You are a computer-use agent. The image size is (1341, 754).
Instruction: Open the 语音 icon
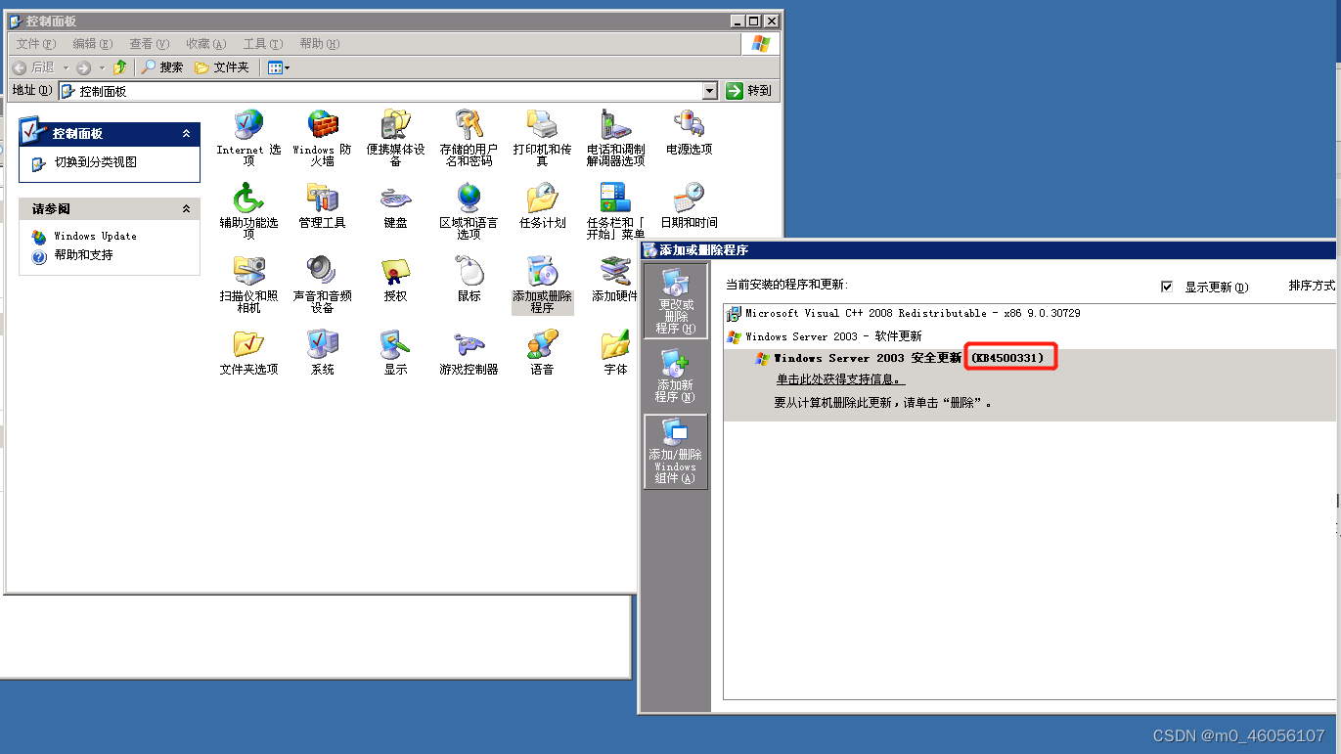[x=542, y=353]
